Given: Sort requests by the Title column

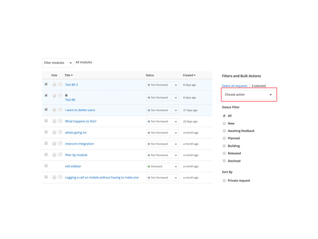Looking at the screenshot, I should point(69,75).
